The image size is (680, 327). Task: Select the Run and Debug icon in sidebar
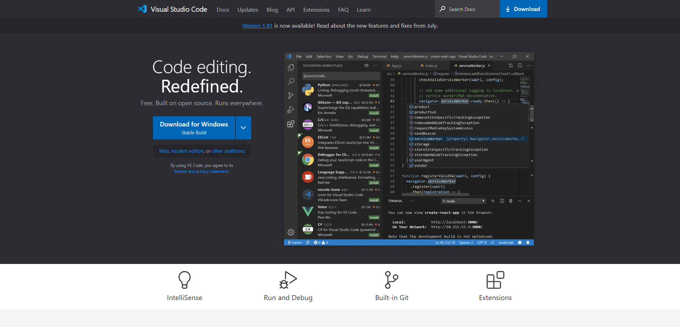[x=291, y=110]
